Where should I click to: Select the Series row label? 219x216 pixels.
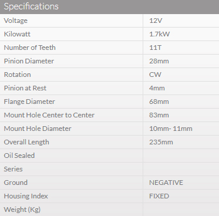click(13, 169)
